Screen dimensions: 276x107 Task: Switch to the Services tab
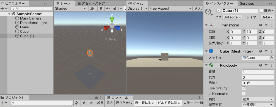pos(247,3)
